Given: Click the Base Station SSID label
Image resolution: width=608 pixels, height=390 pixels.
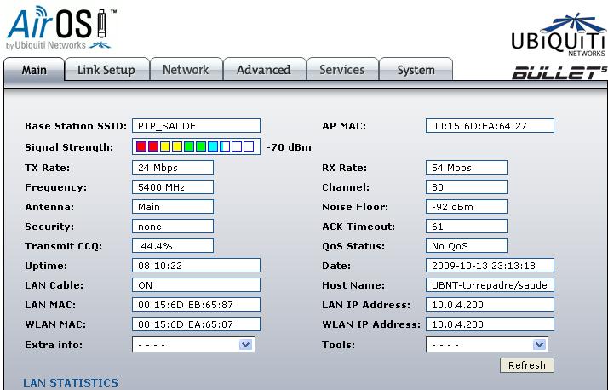Looking at the screenshot, I should coord(76,126).
